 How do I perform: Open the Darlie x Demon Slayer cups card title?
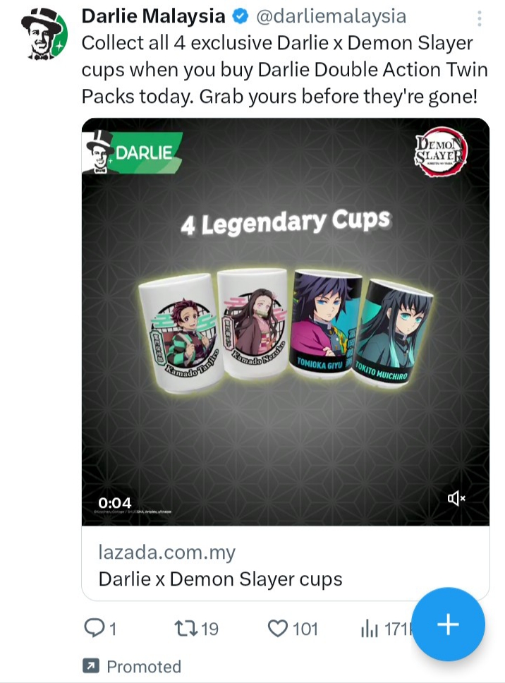(x=220, y=579)
